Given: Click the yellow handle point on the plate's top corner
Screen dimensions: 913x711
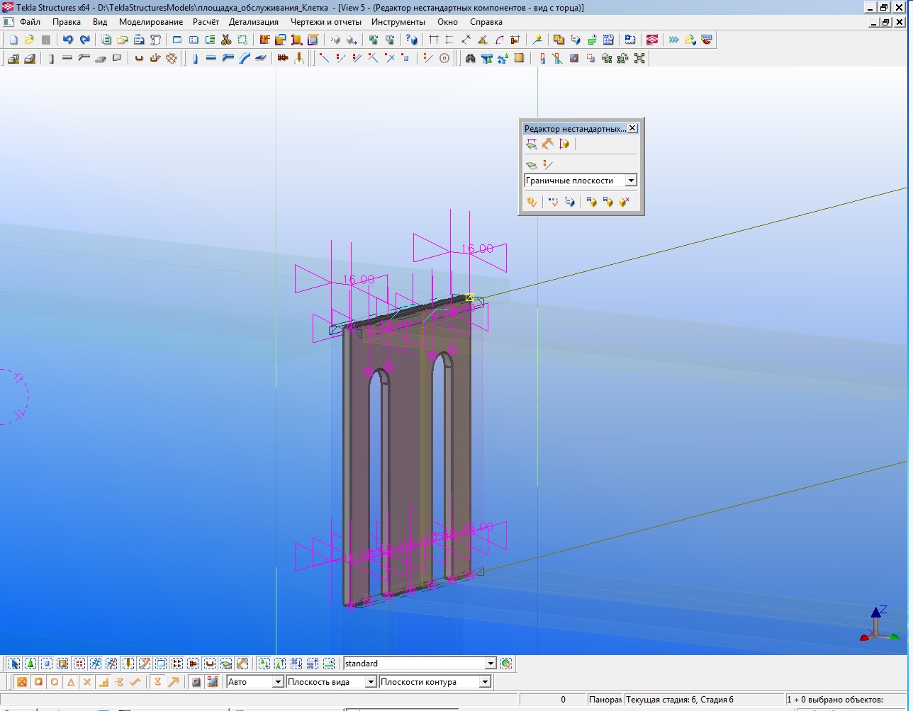Looking at the screenshot, I should [469, 297].
